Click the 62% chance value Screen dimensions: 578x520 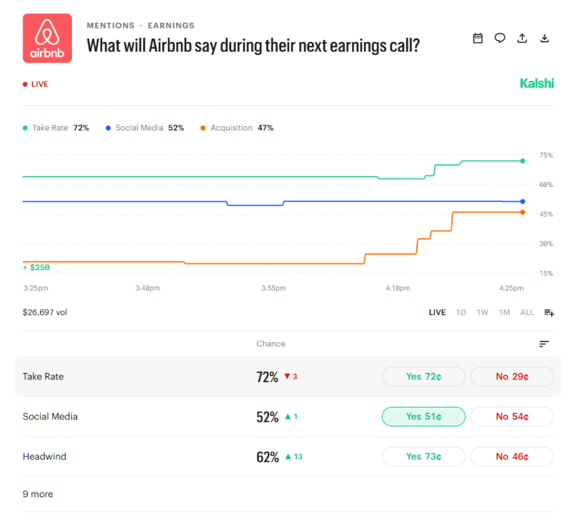(x=267, y=457)
